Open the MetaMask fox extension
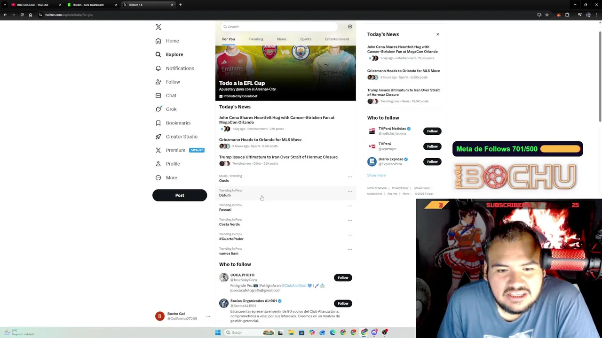Viewport: 602px width, 338px height. 558,15
